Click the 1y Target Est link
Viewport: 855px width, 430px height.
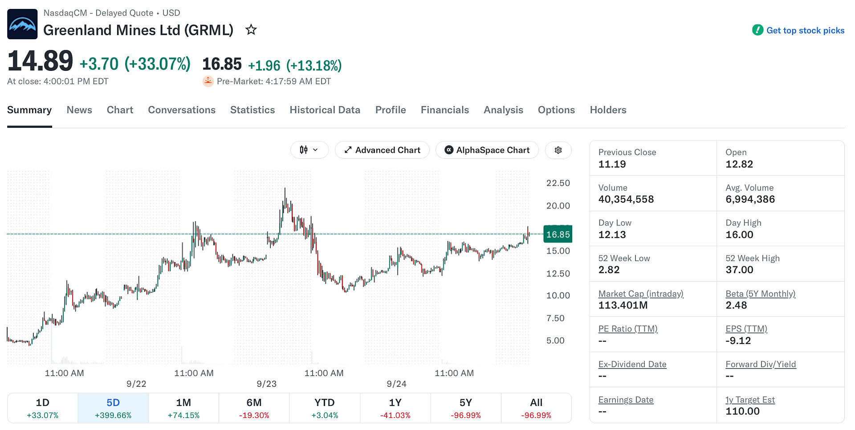[750, 400]
